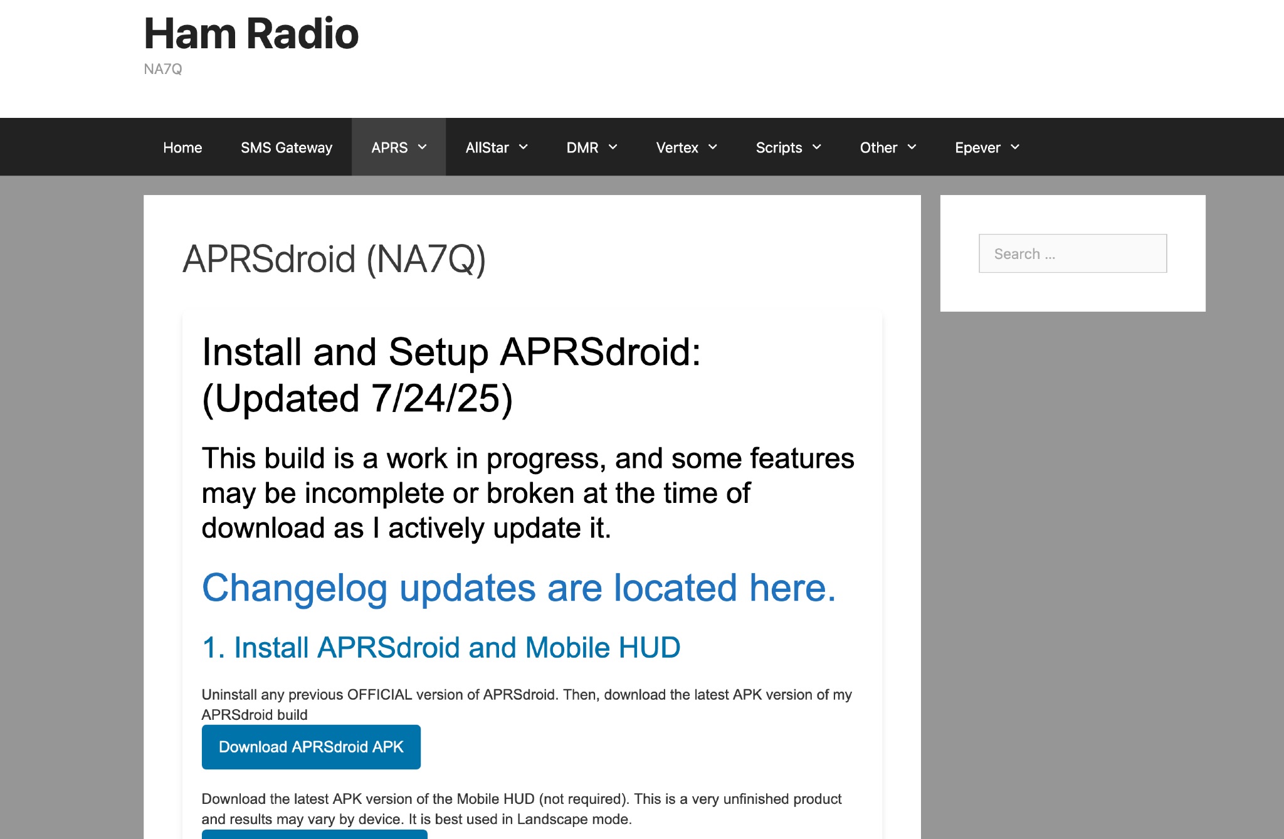
Task: Select the APRS menu item
Action: [389, 147]
